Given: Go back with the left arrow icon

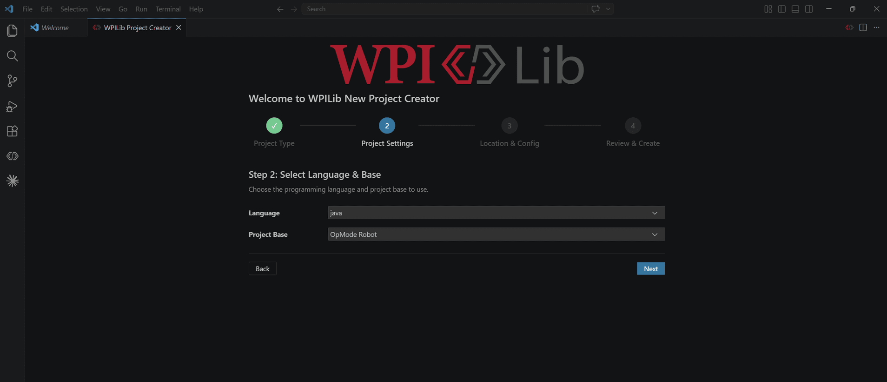Looking at the screenshot, I should [280, 9].
